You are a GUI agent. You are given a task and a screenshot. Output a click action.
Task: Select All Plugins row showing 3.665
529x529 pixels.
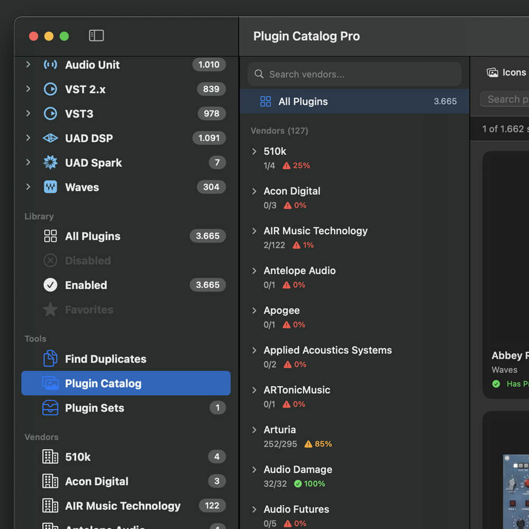click(354, 102)
